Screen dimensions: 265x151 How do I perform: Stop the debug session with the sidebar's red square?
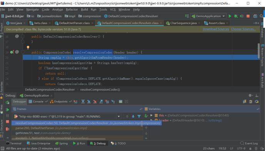coord(7,121)
